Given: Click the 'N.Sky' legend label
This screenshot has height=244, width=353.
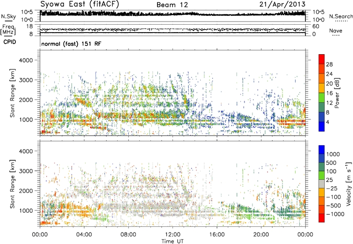Looking at the screenshot, I should click(x=8, y=16).
